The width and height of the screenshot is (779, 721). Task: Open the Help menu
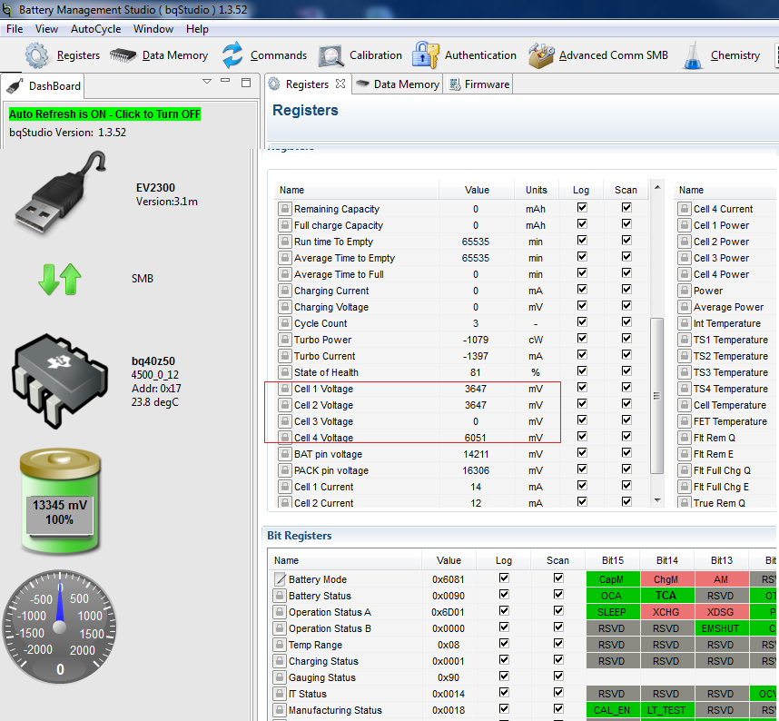197,29
